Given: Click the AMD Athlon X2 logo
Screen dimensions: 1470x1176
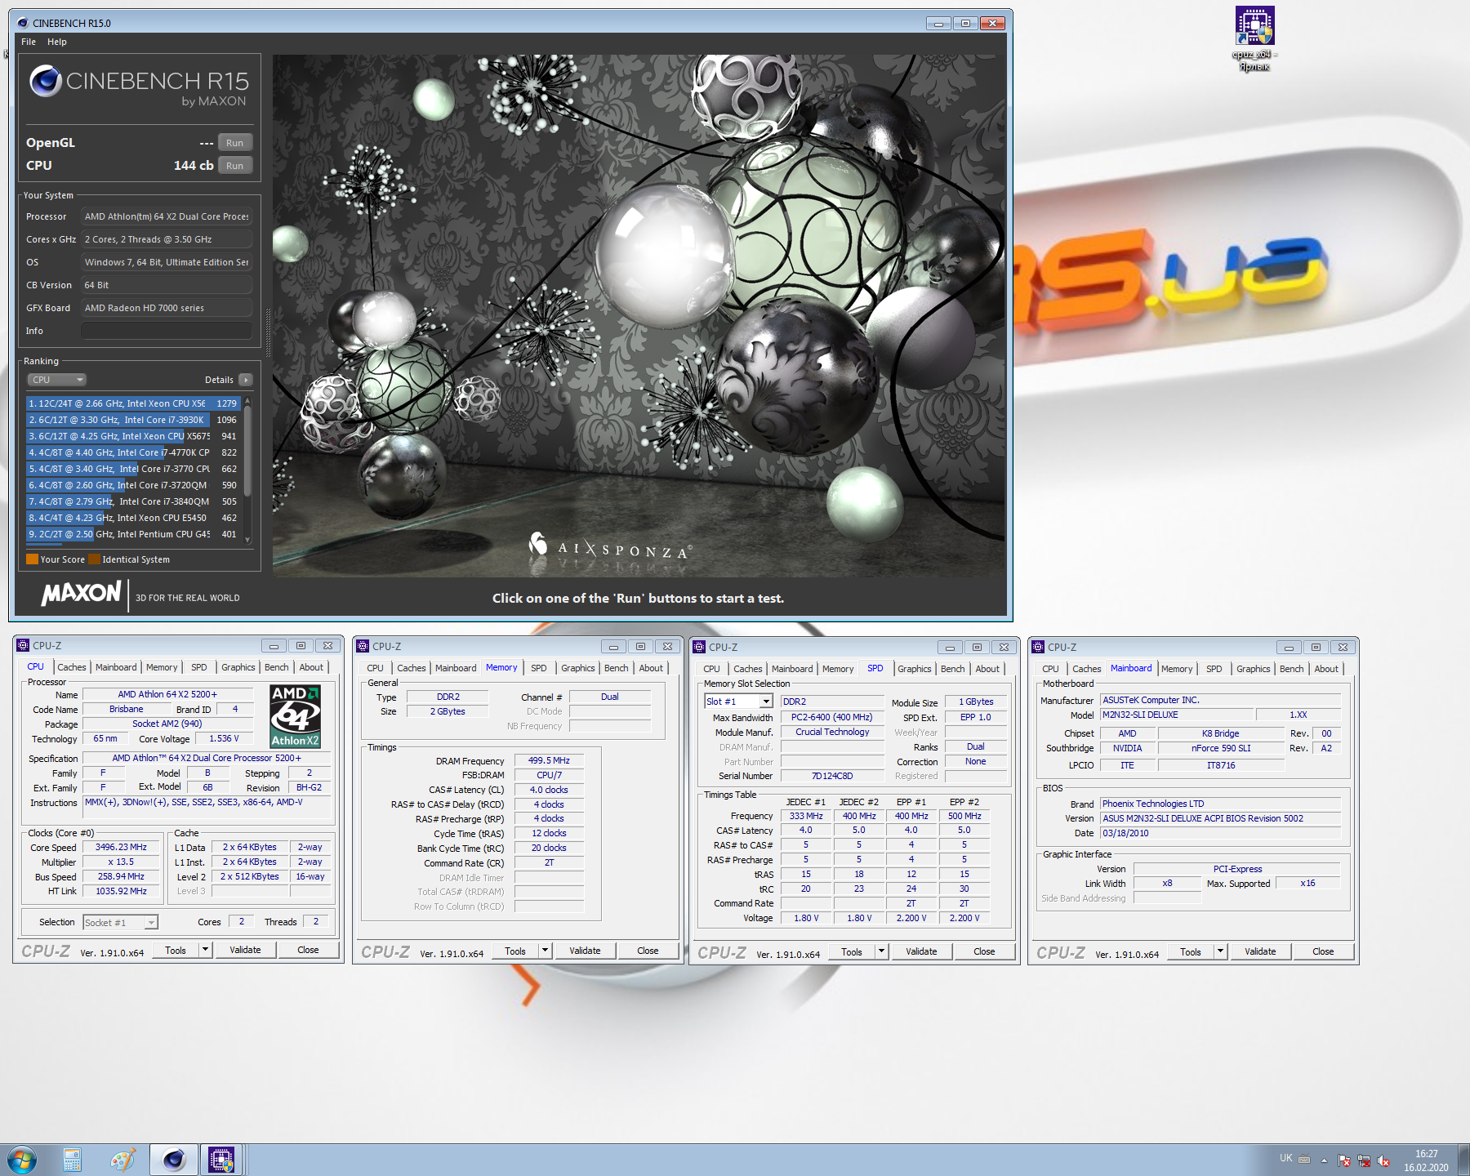Looking at the screenshot, I should pyautogui.click(x=295, y=716).
